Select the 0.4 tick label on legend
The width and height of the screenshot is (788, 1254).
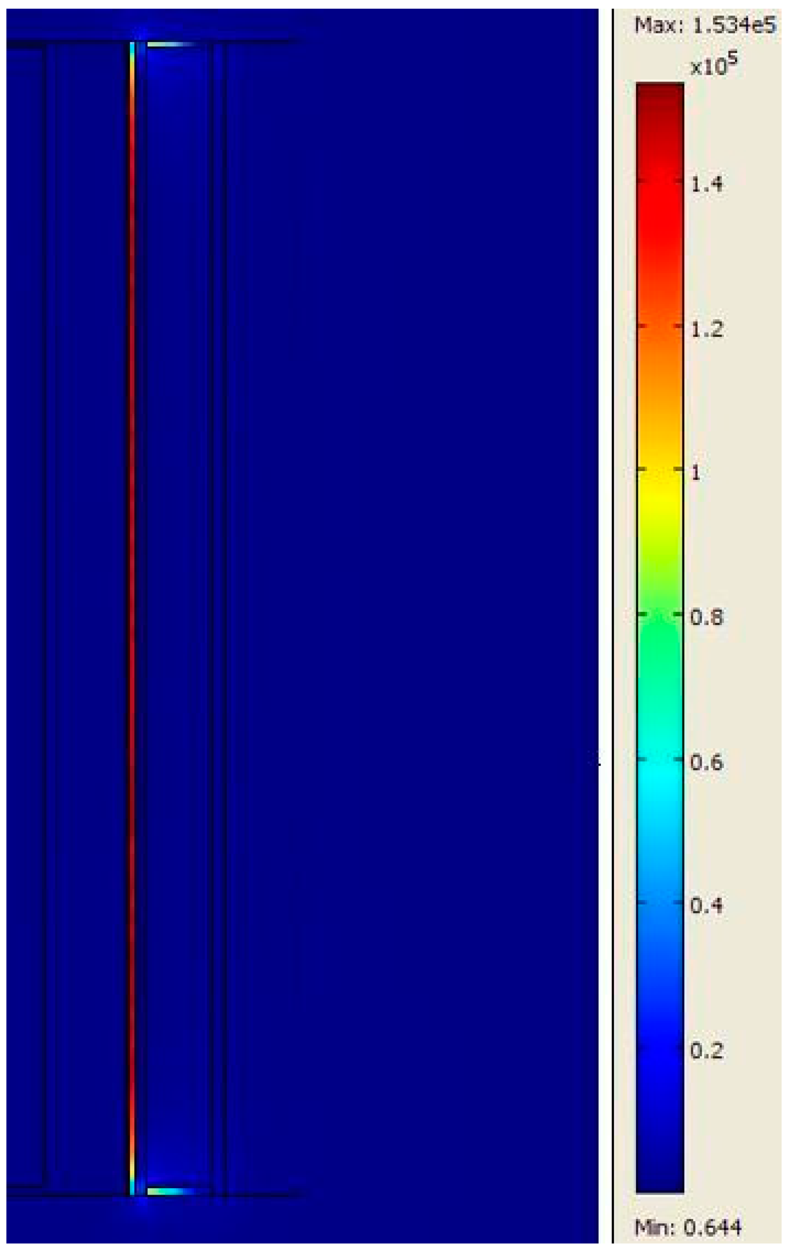pos(706,906)
